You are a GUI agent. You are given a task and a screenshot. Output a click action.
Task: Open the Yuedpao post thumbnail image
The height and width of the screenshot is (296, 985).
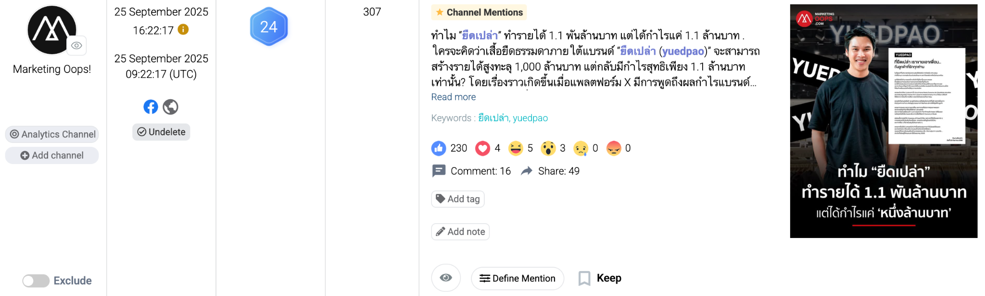[x=884, y=121]
